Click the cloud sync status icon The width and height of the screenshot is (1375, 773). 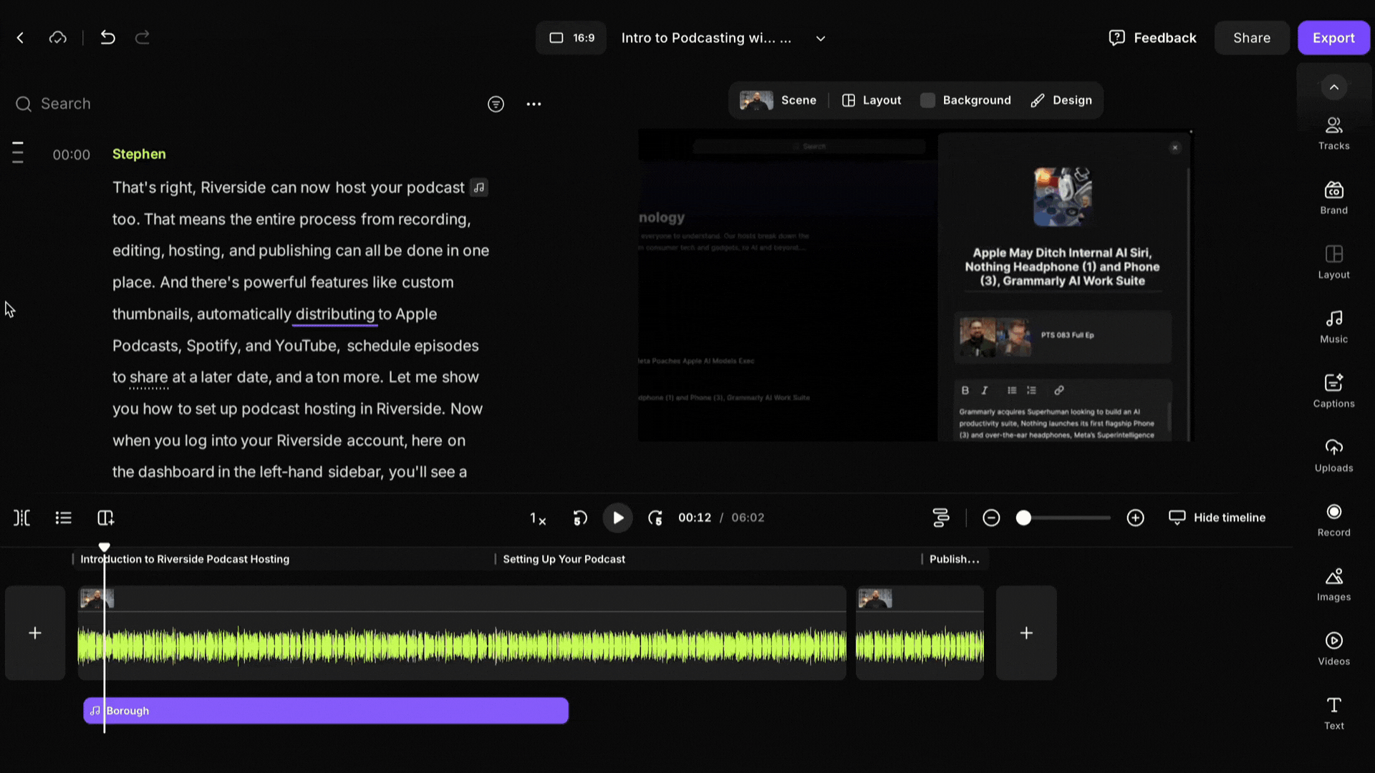point(58,38)
